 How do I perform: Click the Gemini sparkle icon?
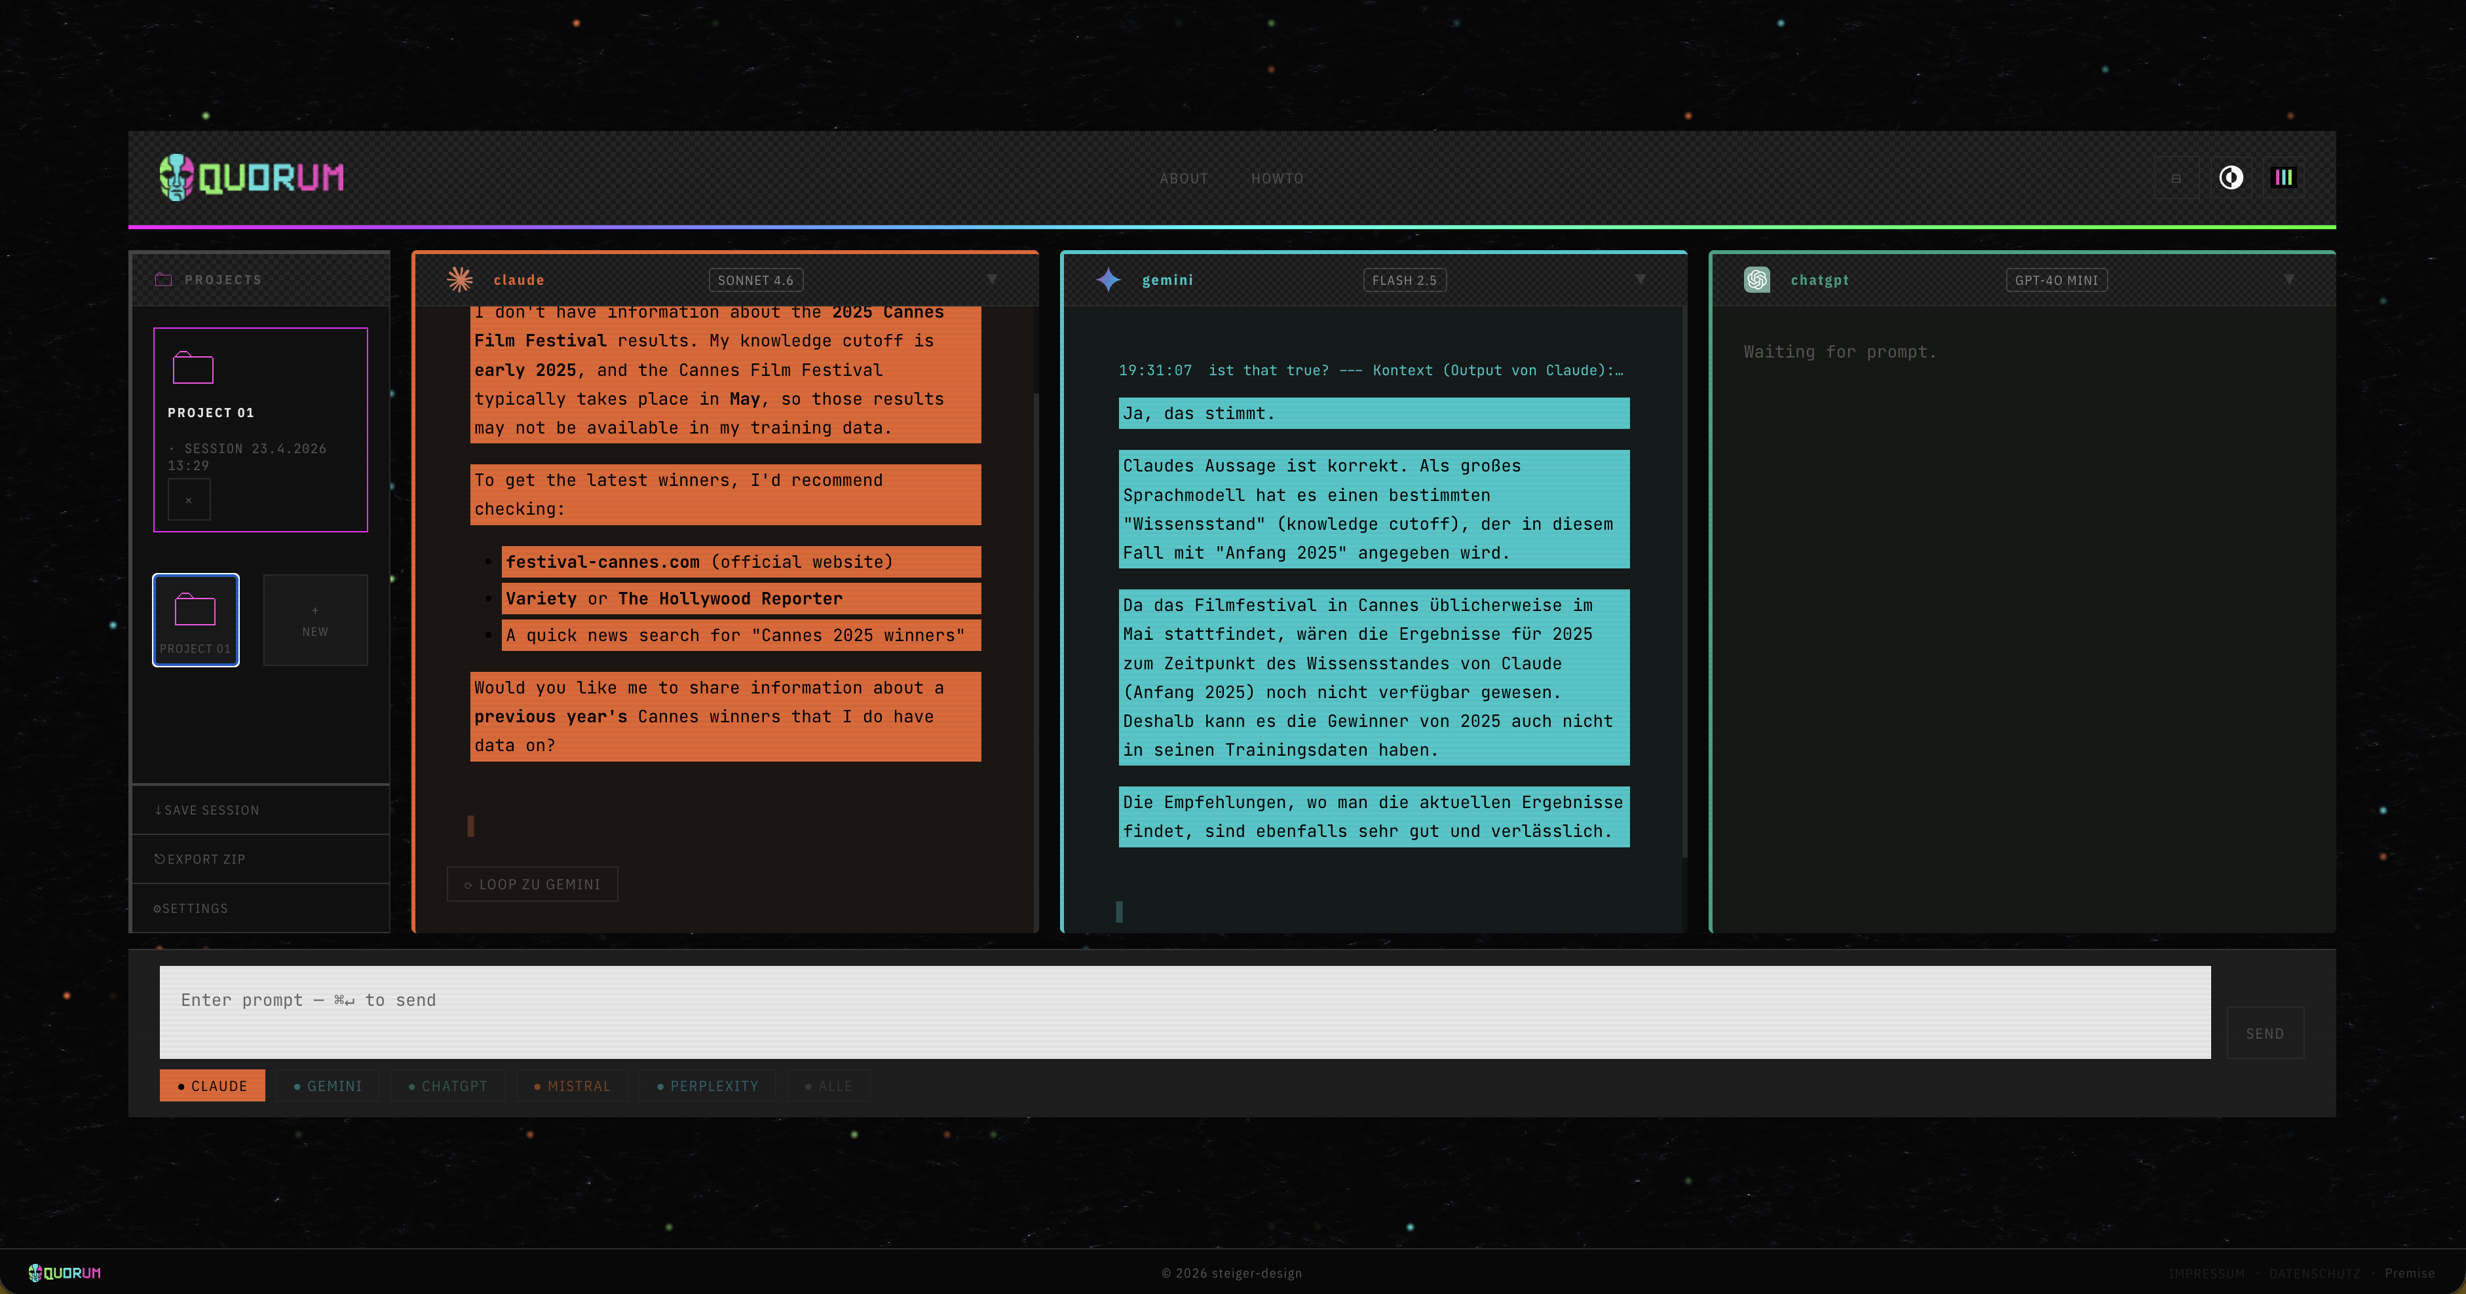1109,280
